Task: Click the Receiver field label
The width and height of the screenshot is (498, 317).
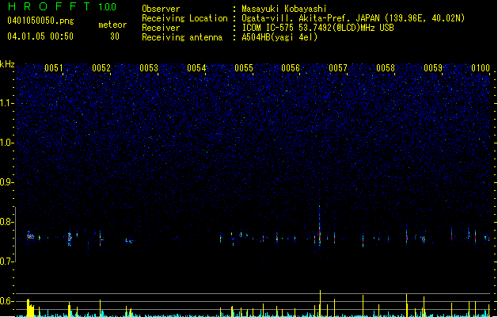Action: point(161,28)
